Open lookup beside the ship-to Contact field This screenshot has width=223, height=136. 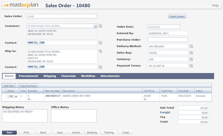[x=100, y=67]
